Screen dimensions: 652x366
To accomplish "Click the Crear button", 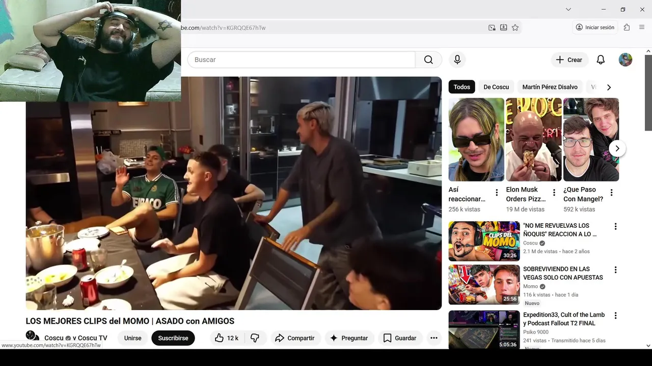I will click(x=569, y=60).
